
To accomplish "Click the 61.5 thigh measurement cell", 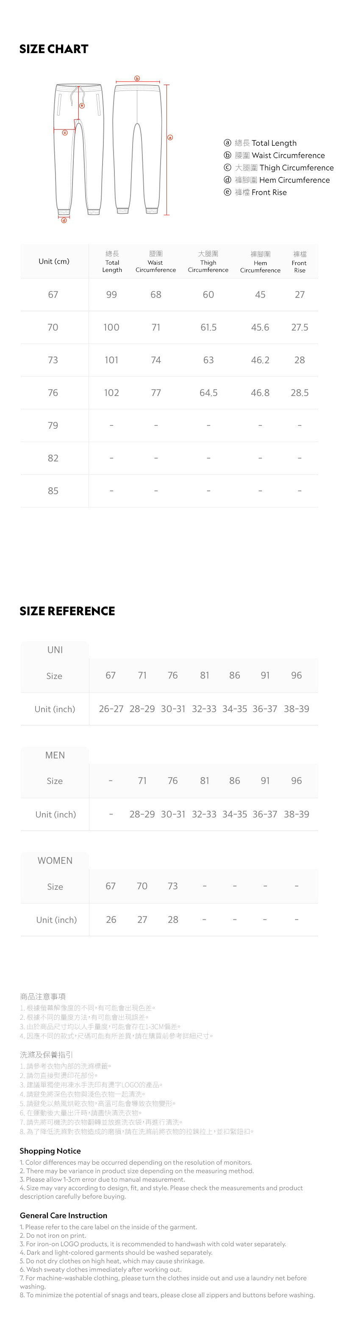I will click(x=208, y=328).
